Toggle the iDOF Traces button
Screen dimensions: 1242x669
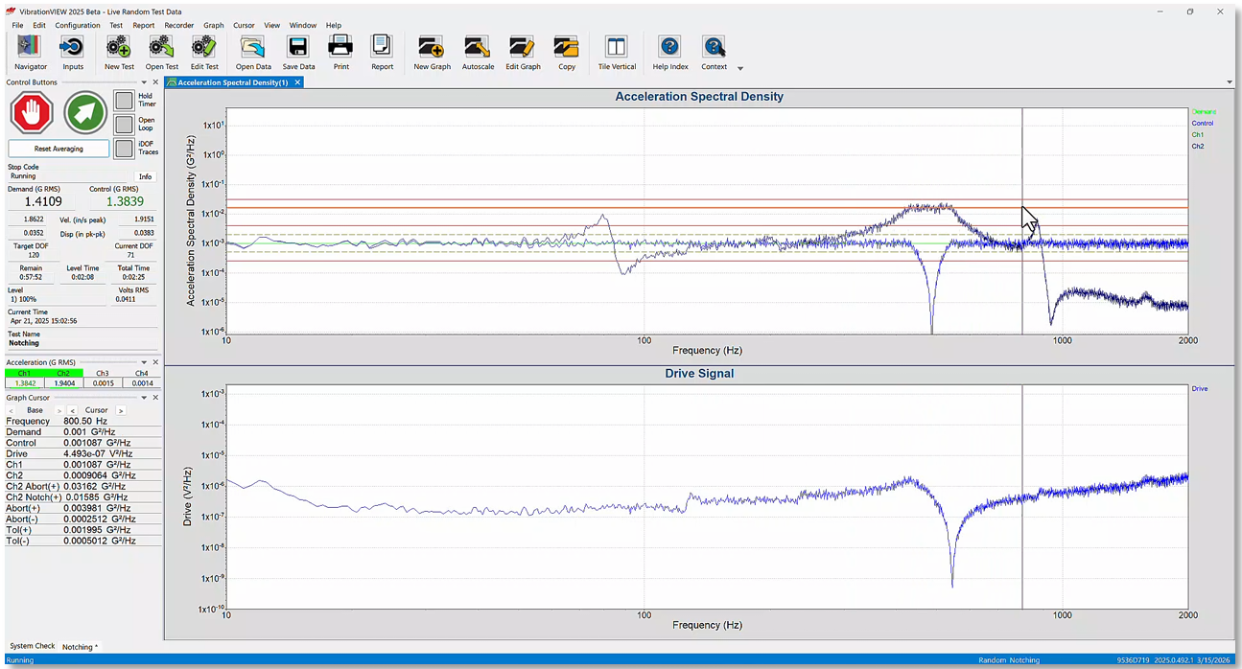[124, 148]
